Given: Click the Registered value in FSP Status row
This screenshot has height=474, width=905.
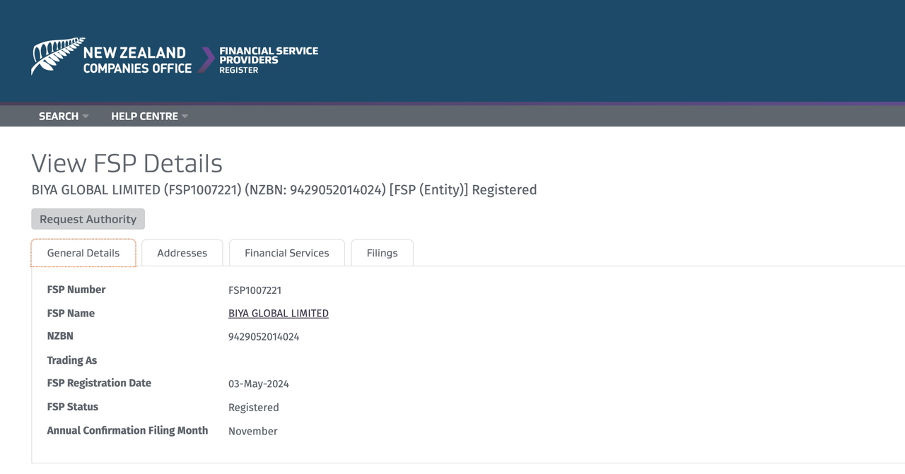Looking at the screenshot, I should [253, 408].
